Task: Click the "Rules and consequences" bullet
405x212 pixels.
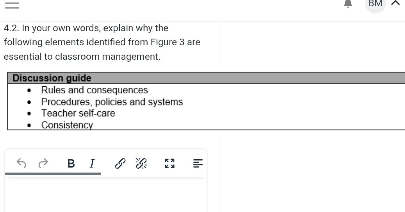Action: (x=95, y=90)
